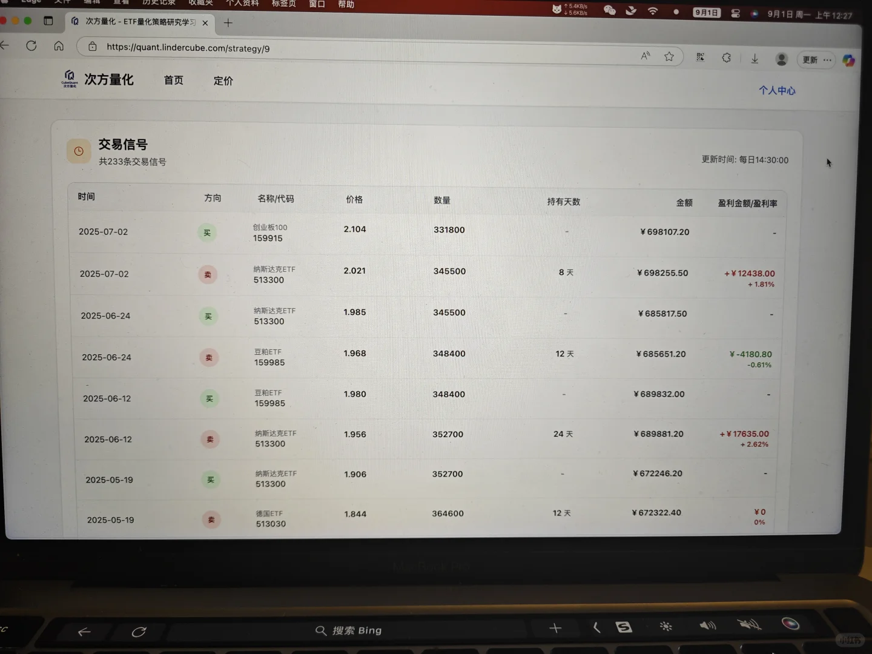Select the ETF量化策略研究学习 browser tab
872x654 pixels.
coord(136,22)
